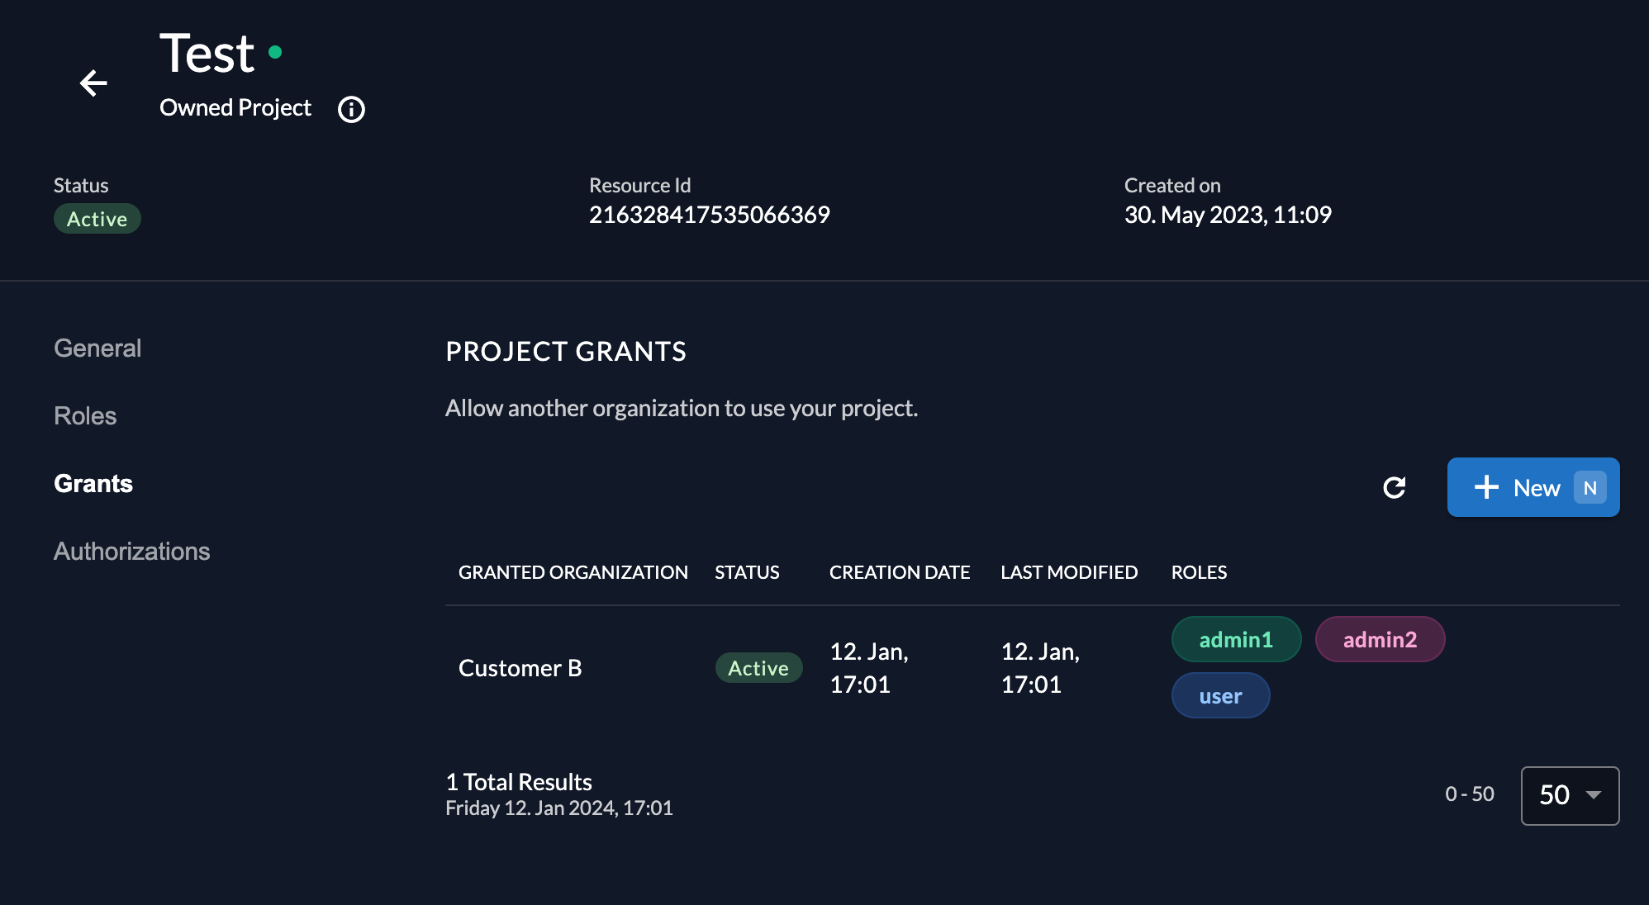The image size is (1649, 905).
Task: Refresh the project grants list
Action: pyautogui.click(x=1395, y=488)
